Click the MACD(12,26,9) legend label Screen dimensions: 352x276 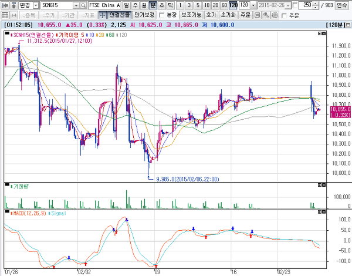[30, 213]
